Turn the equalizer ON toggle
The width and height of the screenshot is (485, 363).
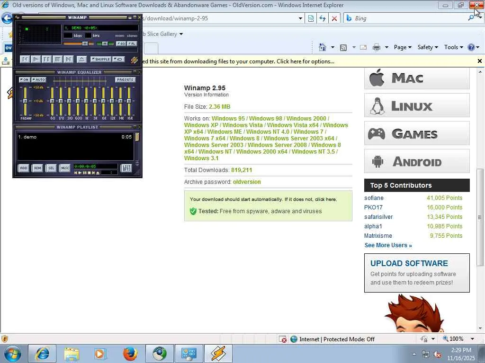coord(25,79)
